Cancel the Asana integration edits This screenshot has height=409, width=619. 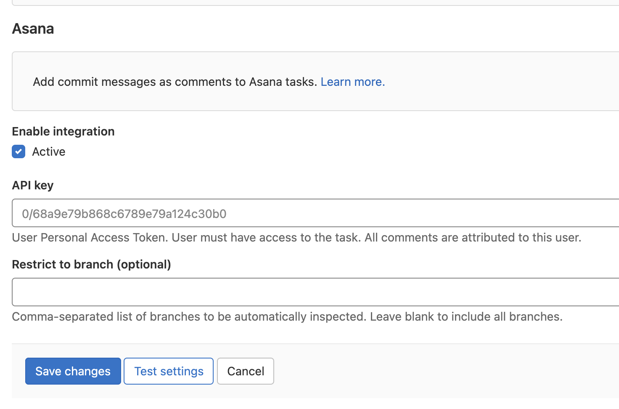[x=246, y=371]
